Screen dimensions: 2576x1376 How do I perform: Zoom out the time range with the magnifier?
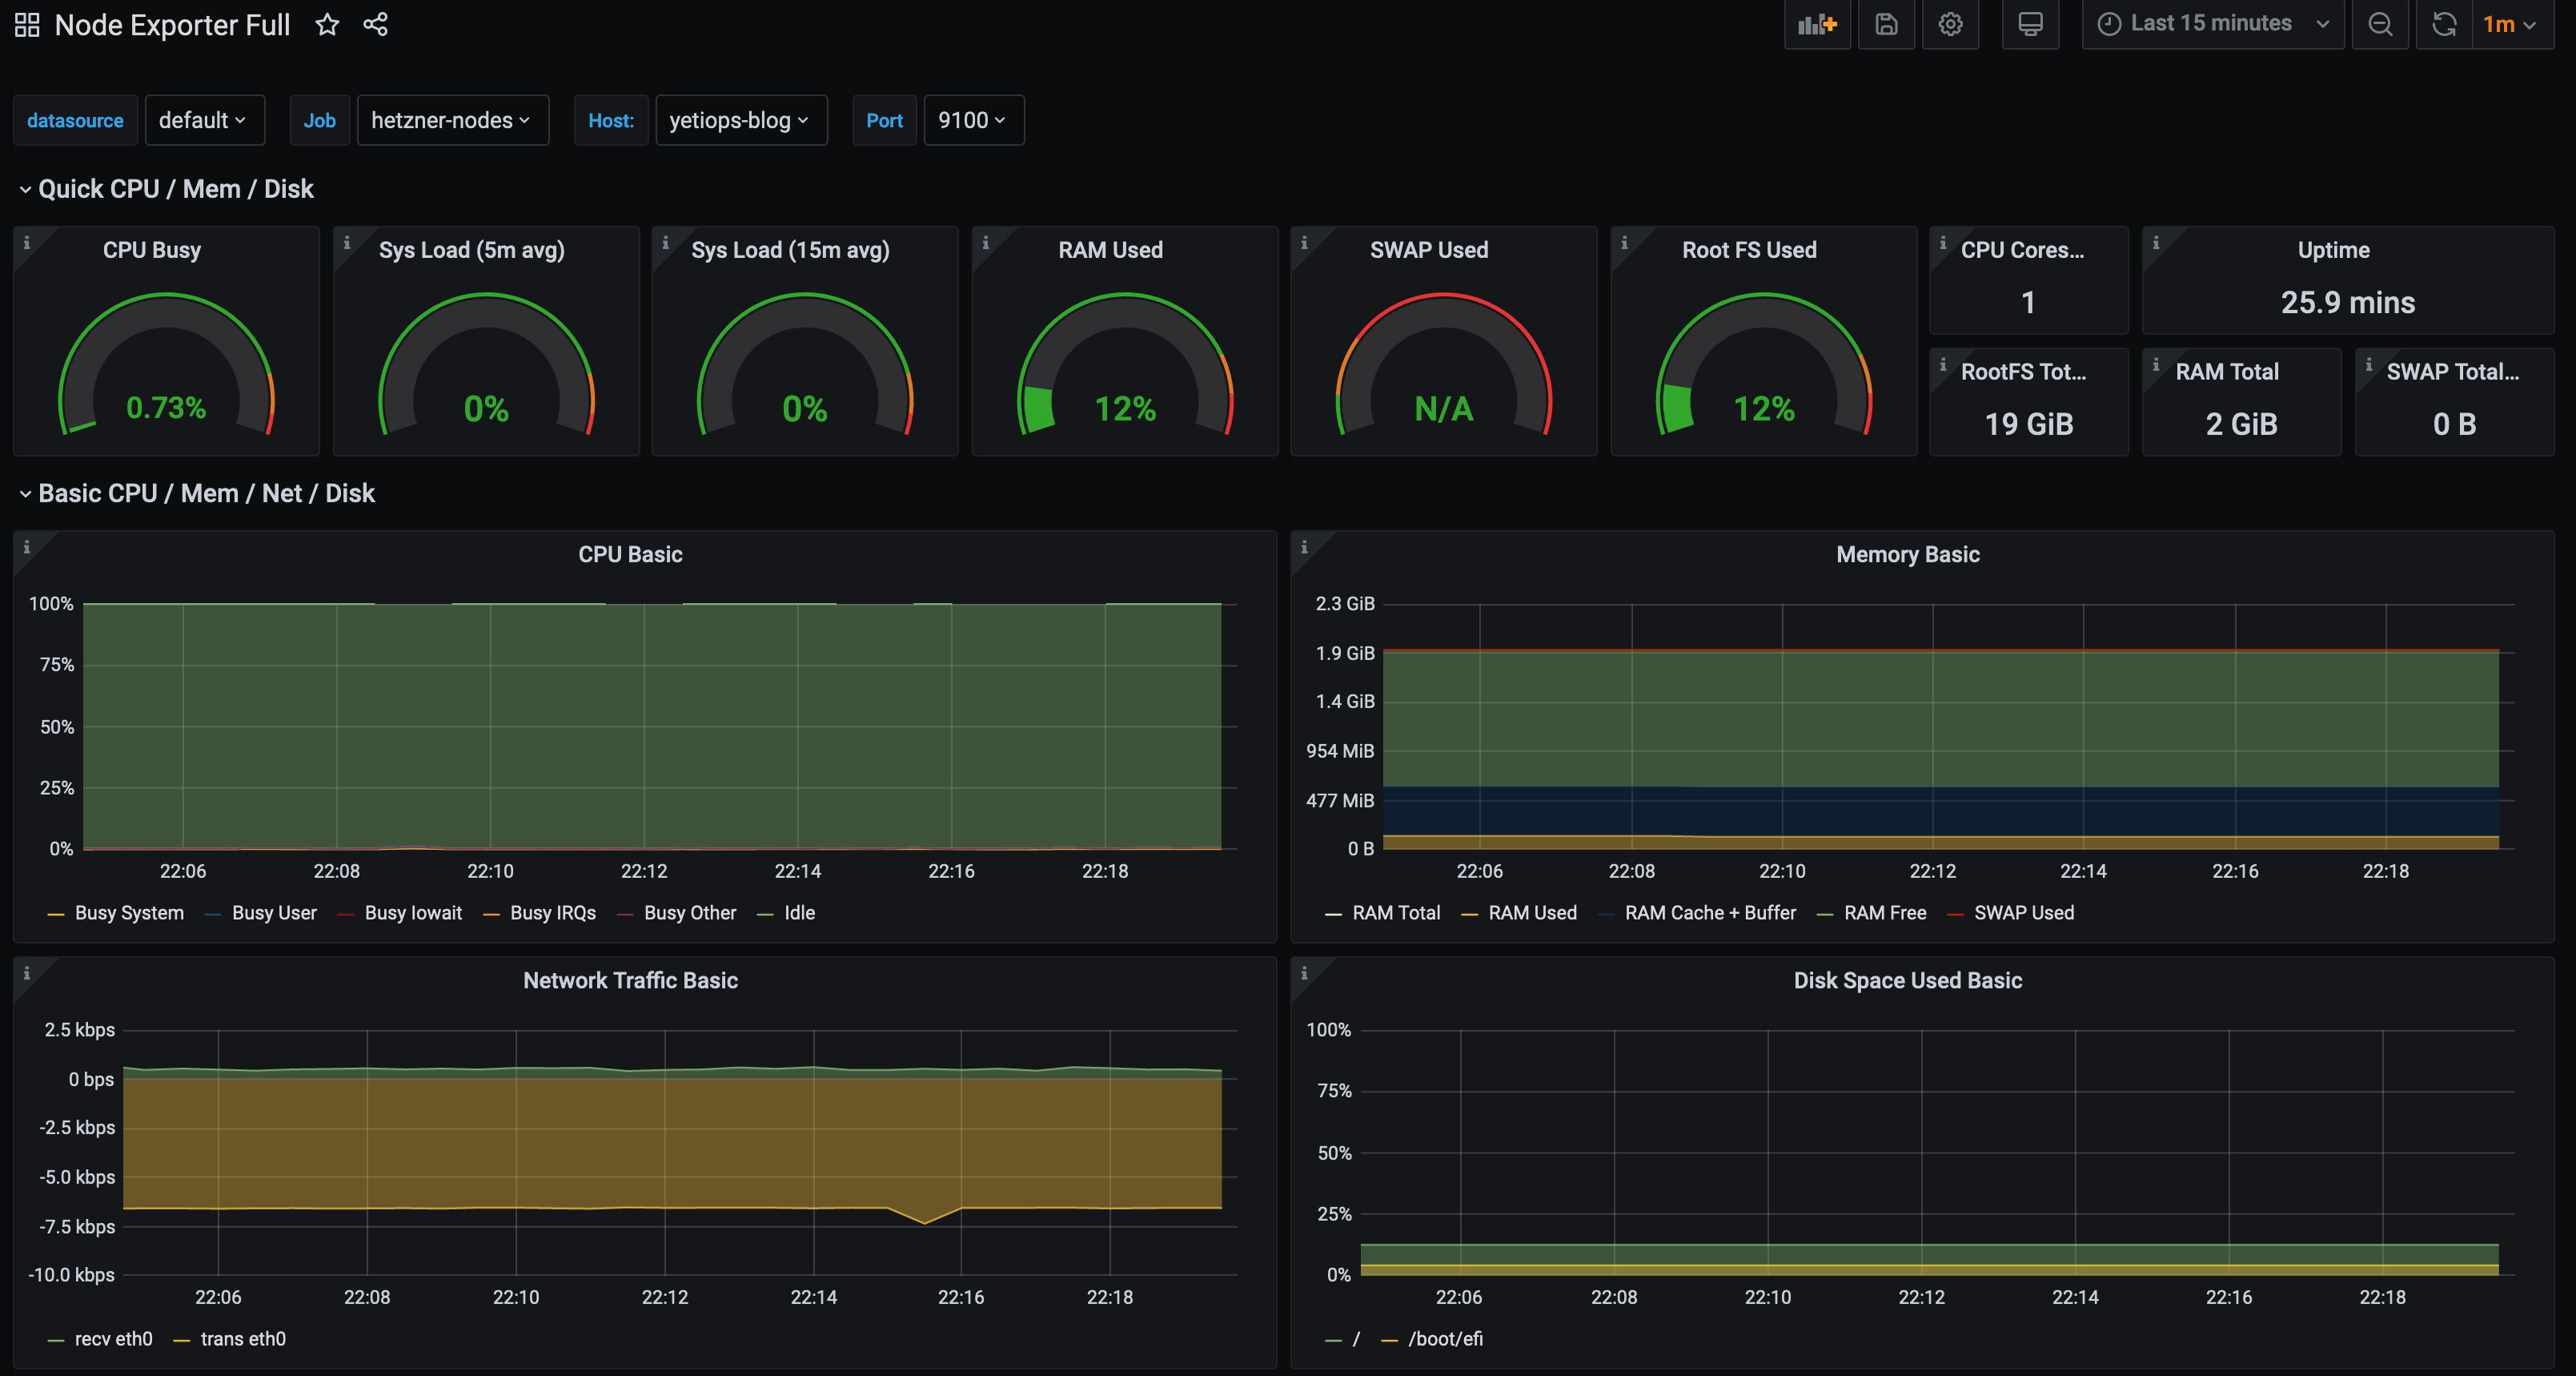coord(2381,24)
